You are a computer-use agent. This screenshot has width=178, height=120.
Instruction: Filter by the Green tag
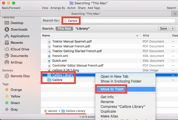coord(12,103)
